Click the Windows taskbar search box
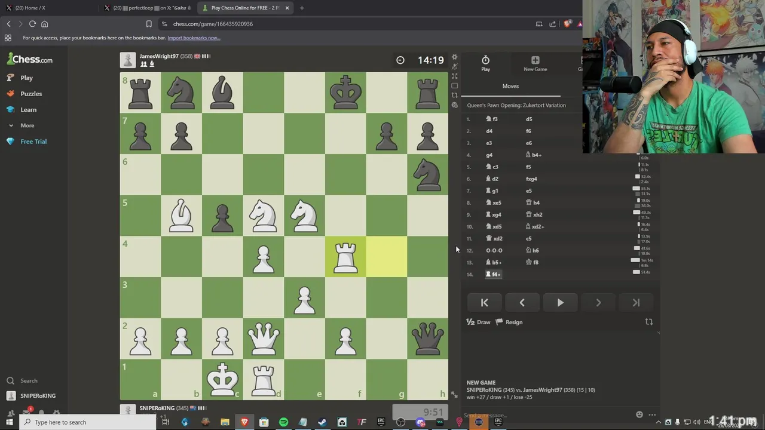 pyautogui.click(x=87, y=422)
